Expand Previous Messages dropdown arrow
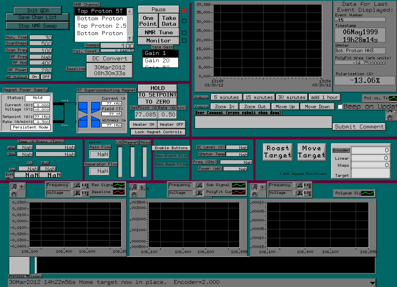This screenshot has height=287, width=397. coord(372,283)
